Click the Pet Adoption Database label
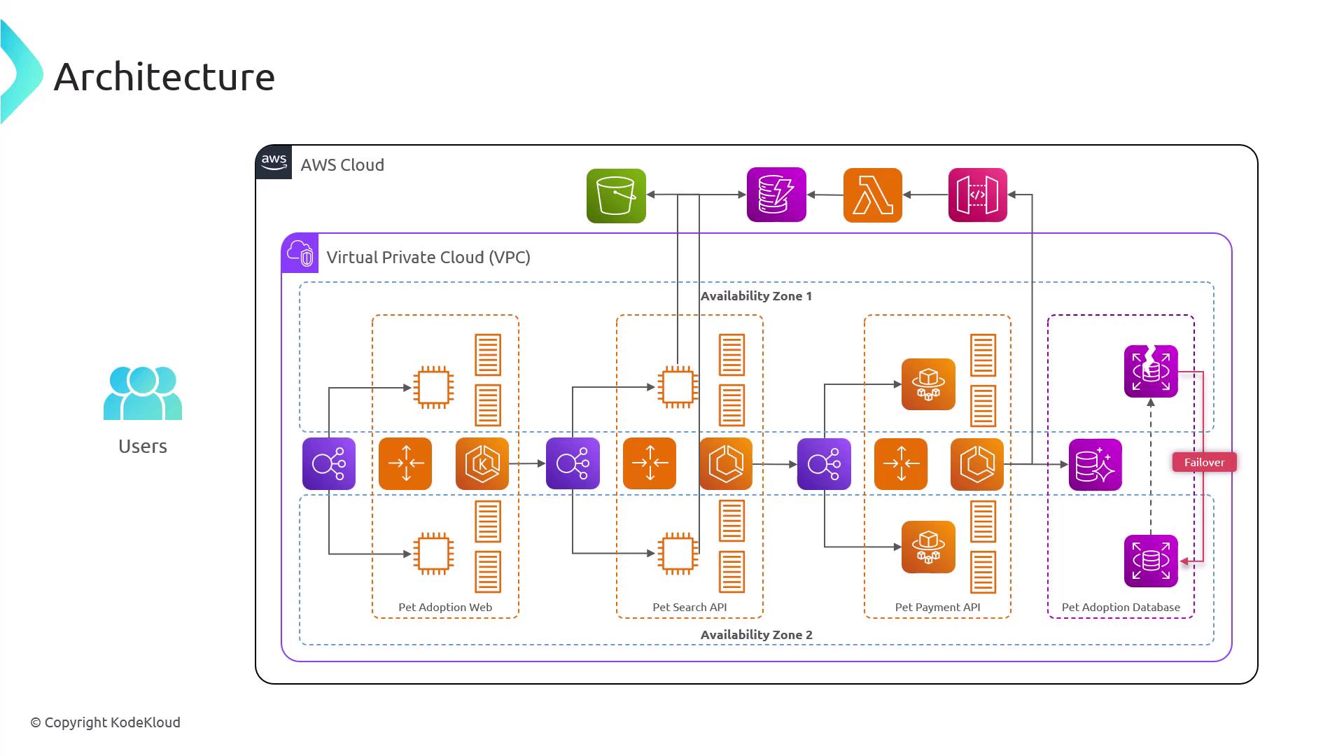 pos(1120,607)
